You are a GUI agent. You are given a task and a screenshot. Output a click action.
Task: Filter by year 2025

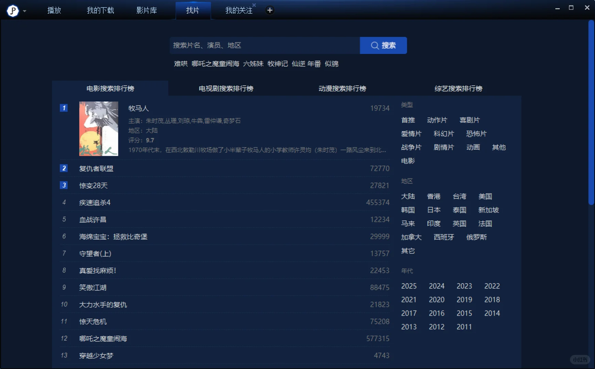tap(409, 286)
